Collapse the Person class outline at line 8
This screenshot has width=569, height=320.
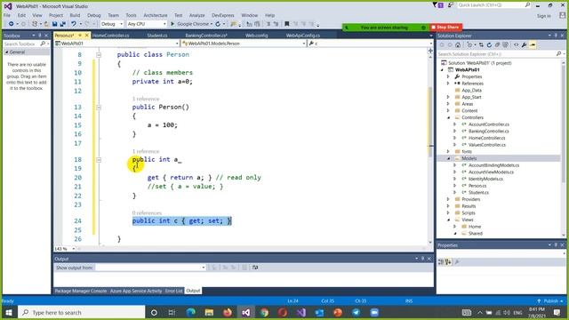pyautogui.click(x=99, y=55)
